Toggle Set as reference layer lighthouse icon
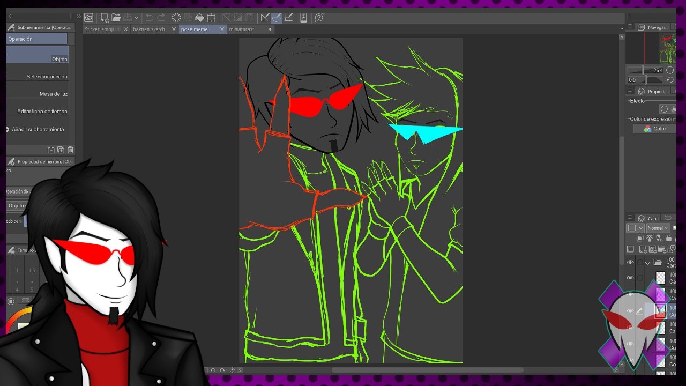This screenshot has height=386, width=686. [x=650, y=237]
